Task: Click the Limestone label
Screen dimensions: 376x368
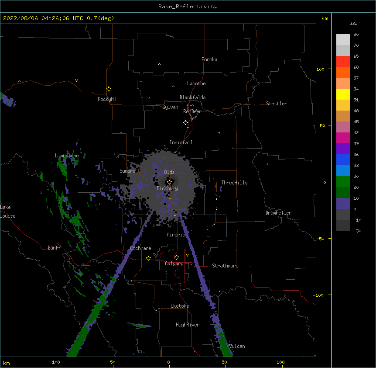Action: (x=67, y=156)
